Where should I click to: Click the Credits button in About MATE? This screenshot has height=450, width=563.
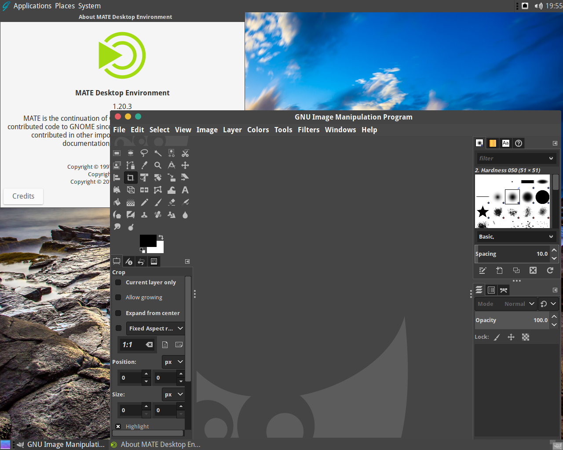23,196
